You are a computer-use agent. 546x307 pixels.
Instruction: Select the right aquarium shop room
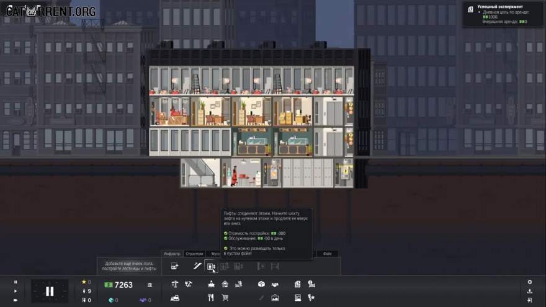pos(293,141)
